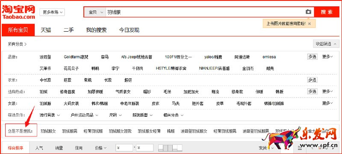Open the 相关分类 filter dropdown
Viewport: 342px width, 154px height.
(x=174, y=115)
